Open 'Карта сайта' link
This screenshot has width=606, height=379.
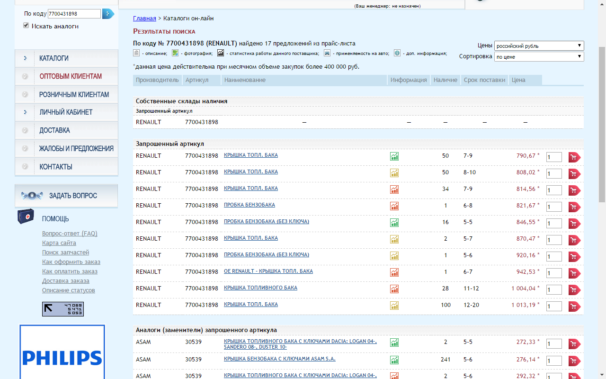click(59, 243)
